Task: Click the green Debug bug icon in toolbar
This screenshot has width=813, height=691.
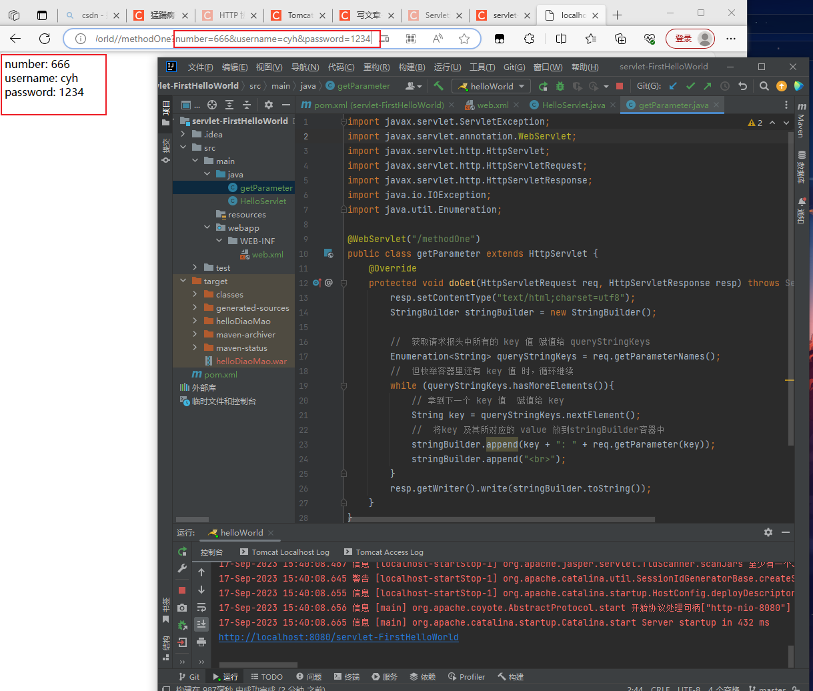Action: click(561, 86)
